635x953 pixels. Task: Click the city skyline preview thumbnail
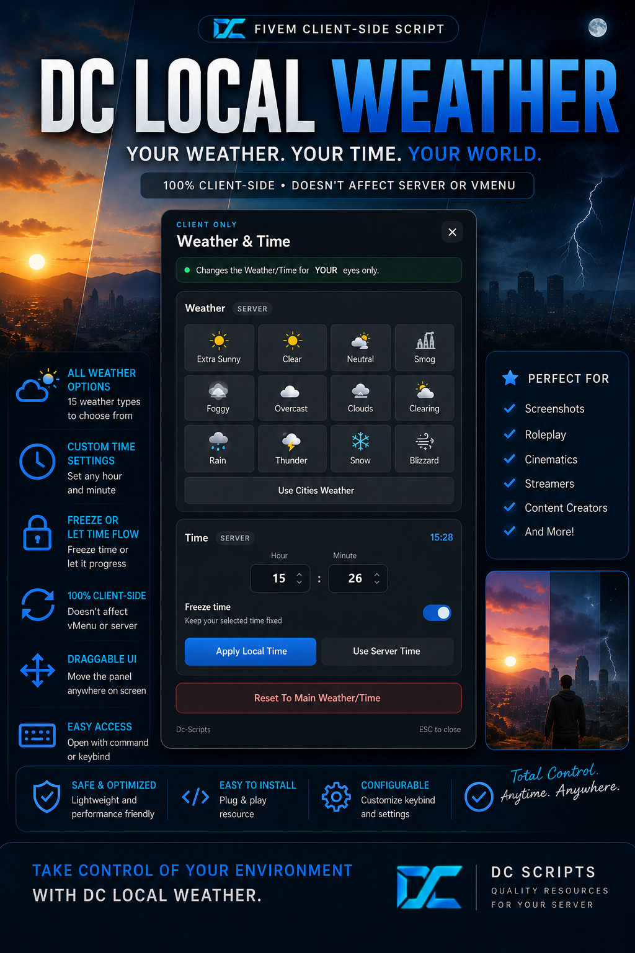point(557,660)
